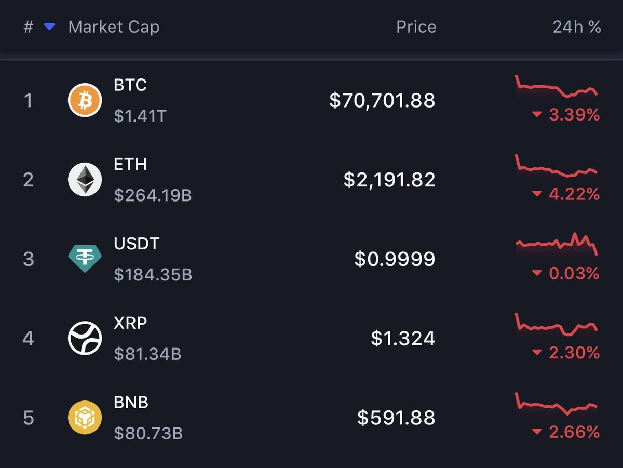Viewport: 623px width, 468px height.
Task: Click the Bitcoin price $70,701.88
Action: (x=382, y=100)
